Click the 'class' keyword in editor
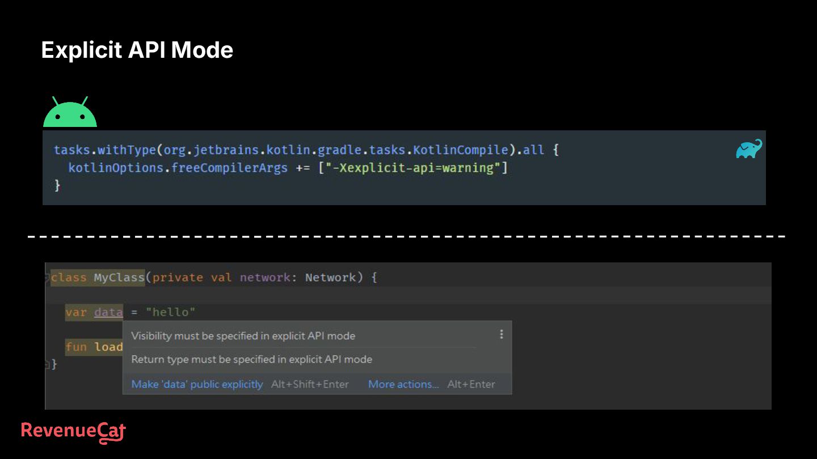The height and width of the screenshot is (459, 817). tap(69, 278)
